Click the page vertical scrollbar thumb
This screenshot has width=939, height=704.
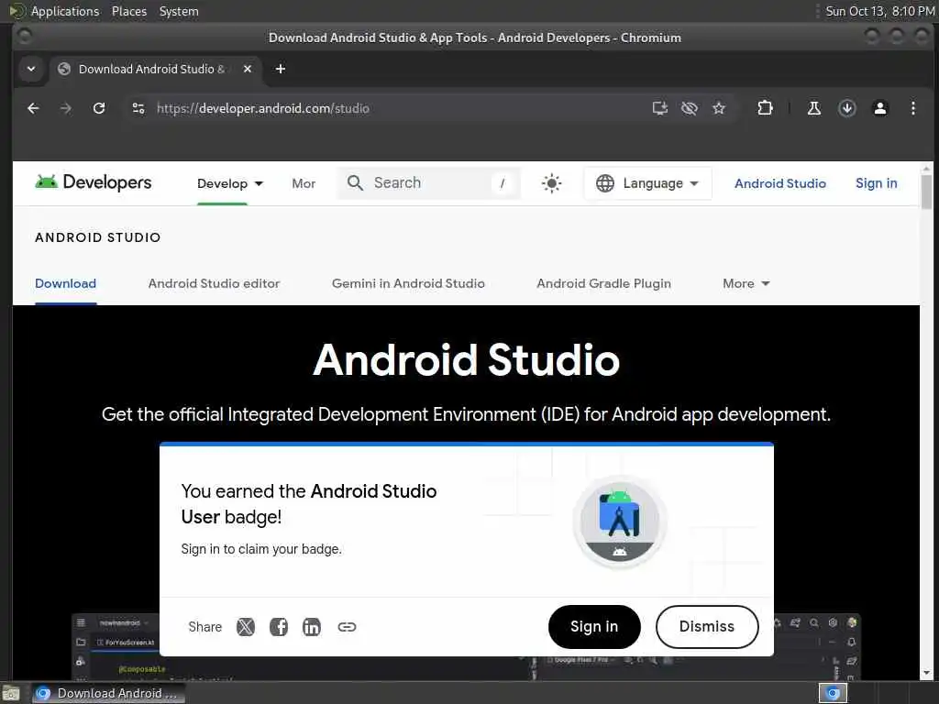926,192
